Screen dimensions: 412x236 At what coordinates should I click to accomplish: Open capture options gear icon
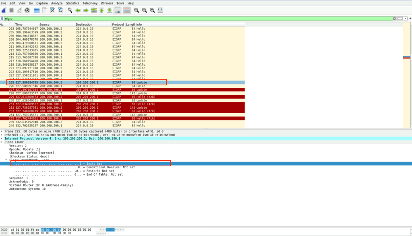(x=27, y=10)
